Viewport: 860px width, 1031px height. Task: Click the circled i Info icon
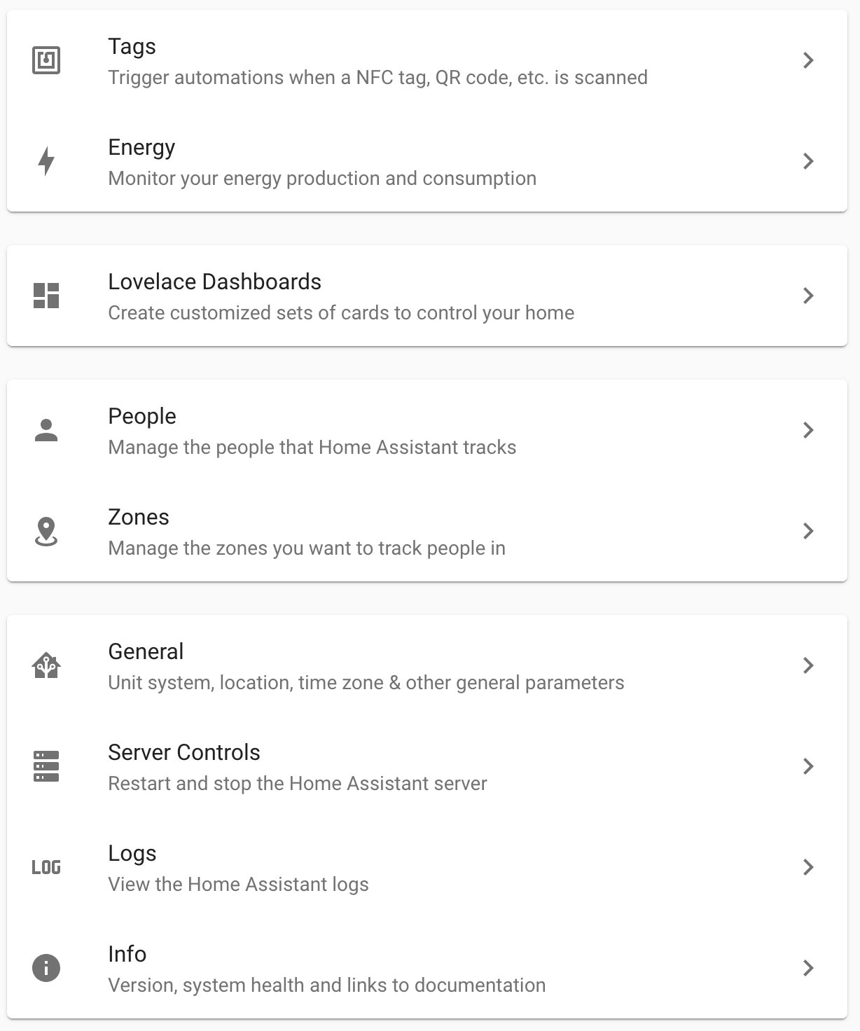pos(46,968)
